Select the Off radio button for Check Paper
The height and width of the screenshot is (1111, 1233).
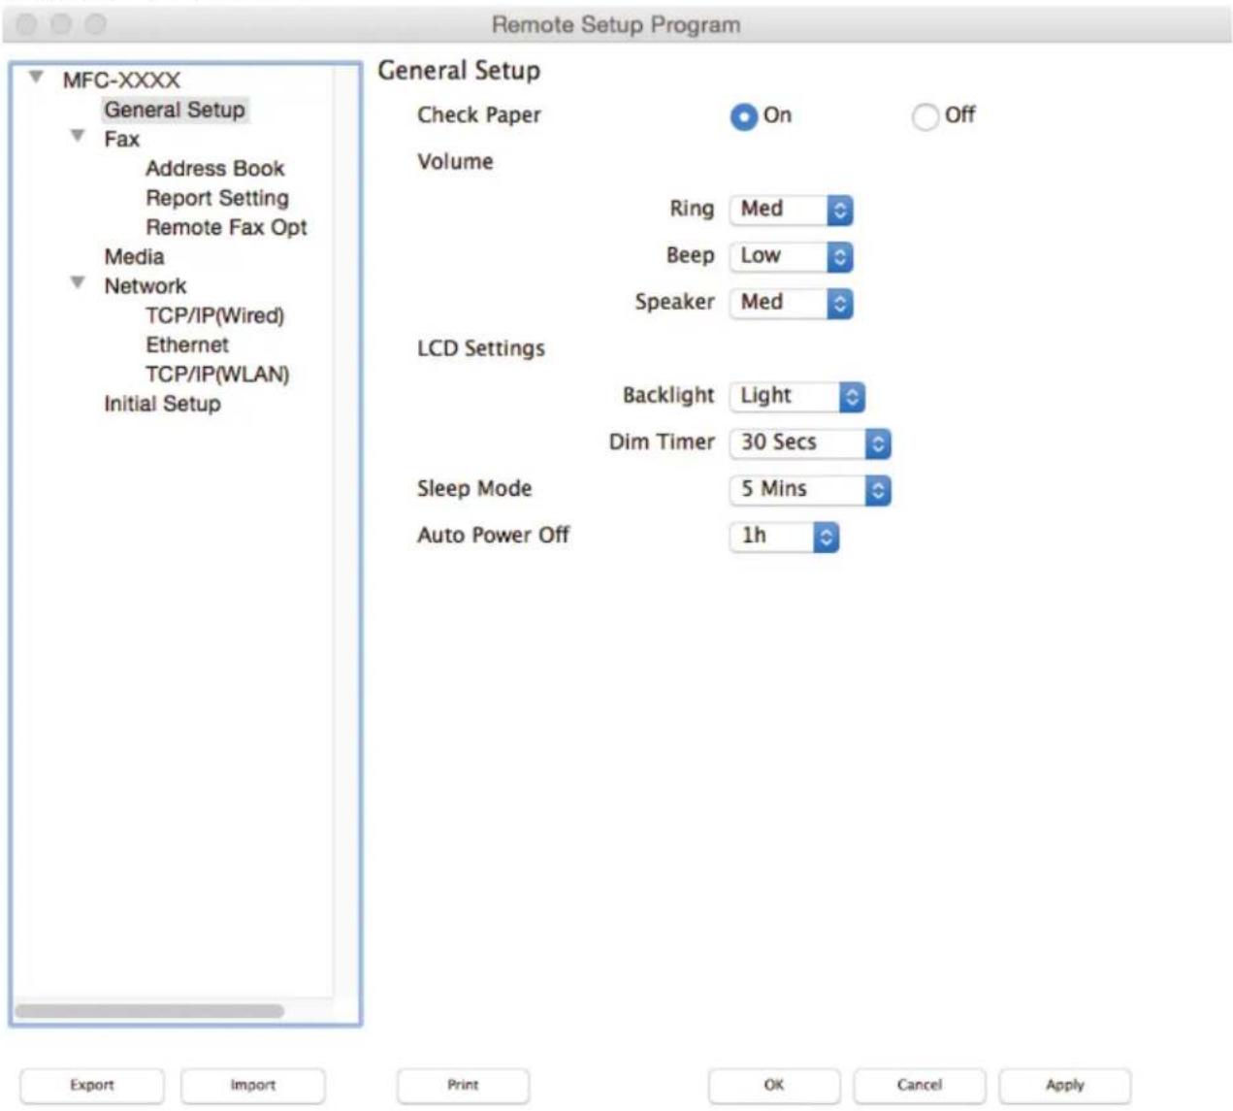tap(925, 116)
